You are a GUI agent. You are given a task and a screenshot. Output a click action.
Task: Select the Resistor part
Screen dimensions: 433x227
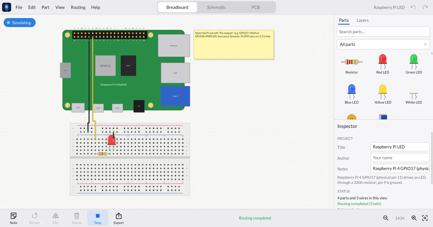click(352, 64)
